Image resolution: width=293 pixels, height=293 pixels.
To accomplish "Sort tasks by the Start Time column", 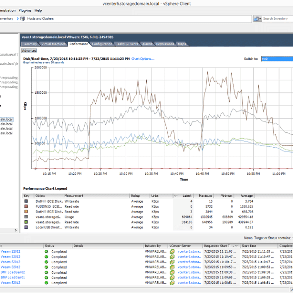I will coord(259,246).
